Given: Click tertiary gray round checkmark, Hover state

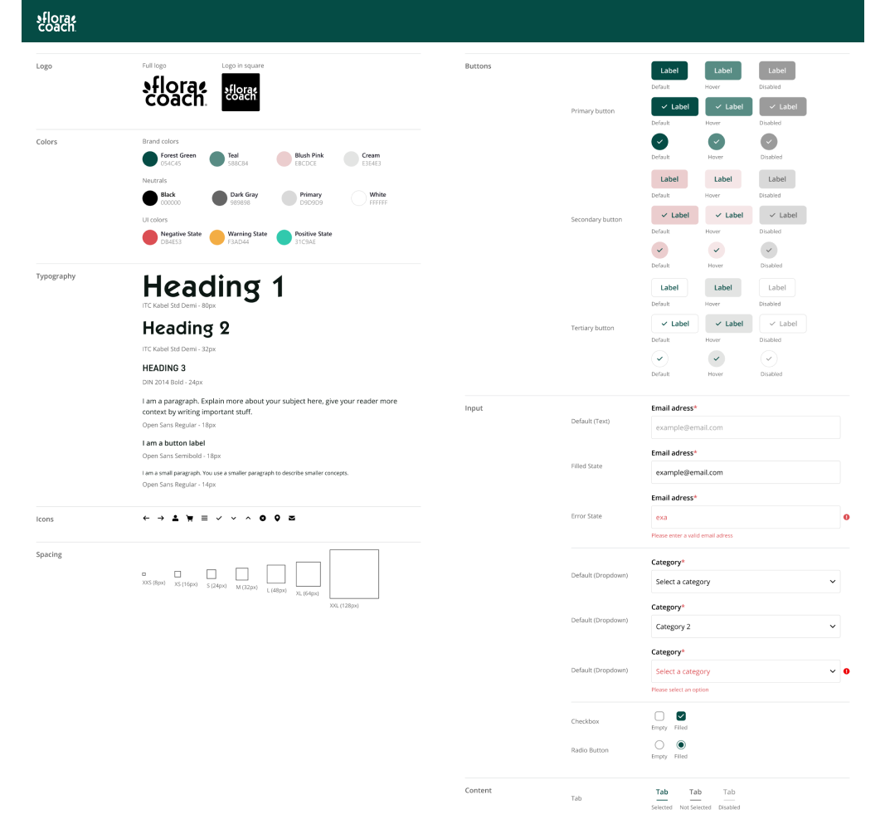Looking at the screenshot, I should [x=717, y=358].
